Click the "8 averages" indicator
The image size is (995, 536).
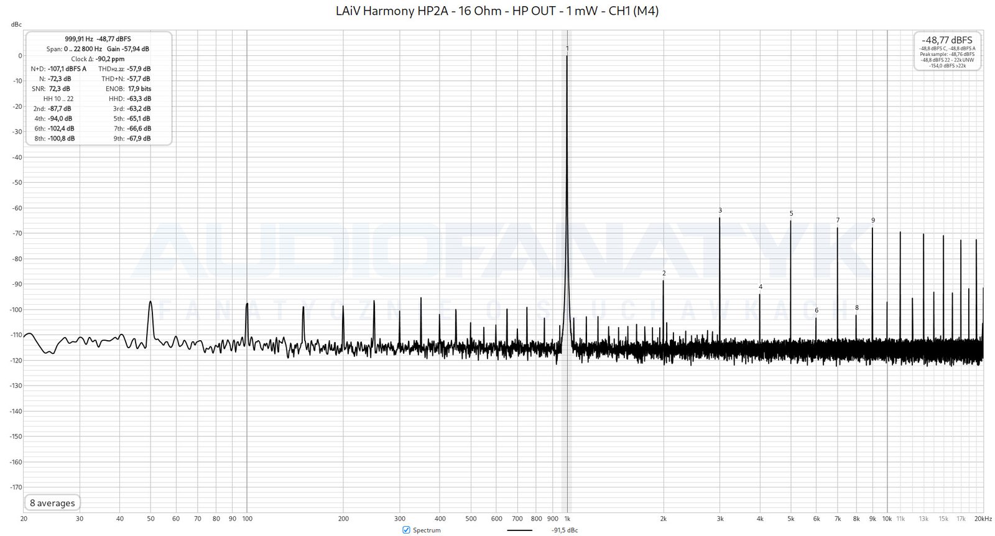coord(52,503)
